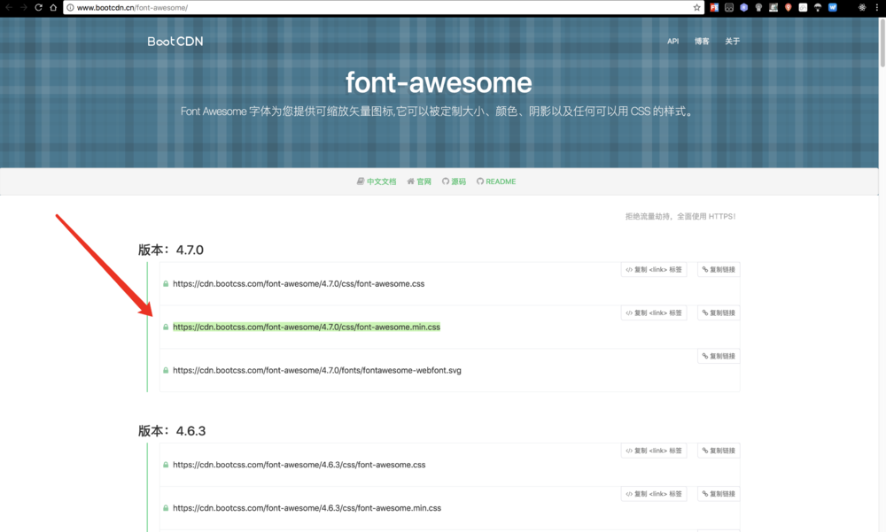The image size is (886, 532).
Task: Select the highlighted 4.7.0 font-awesome.min.css URL
Action: point(307,327)
